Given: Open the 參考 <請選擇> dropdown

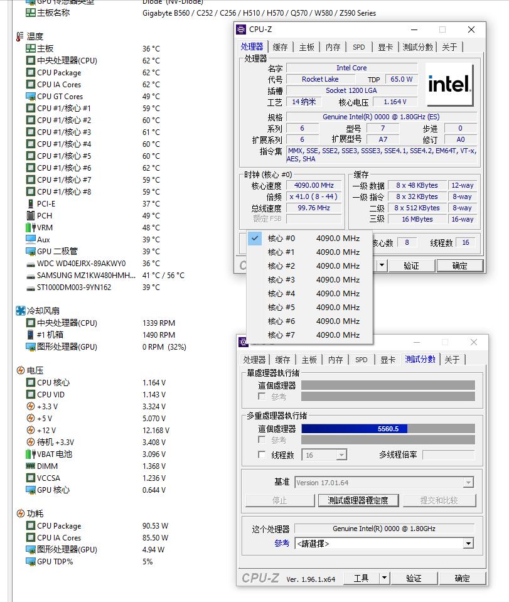Looking at the screenshot, I should (x=468, y=543).
